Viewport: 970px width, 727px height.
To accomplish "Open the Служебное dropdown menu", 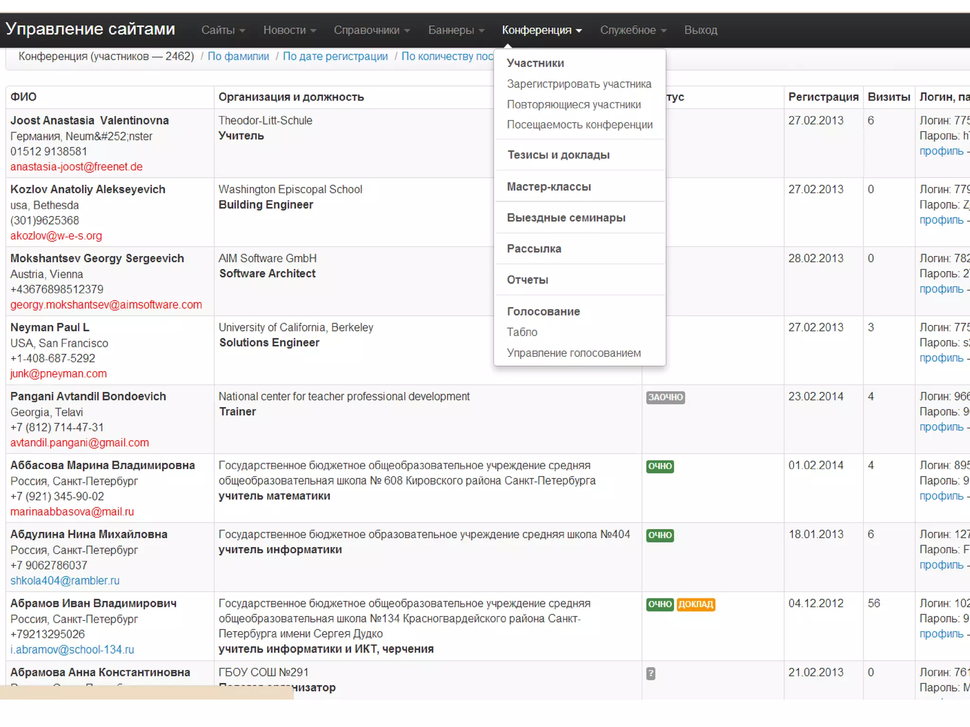I will point(633,30).
